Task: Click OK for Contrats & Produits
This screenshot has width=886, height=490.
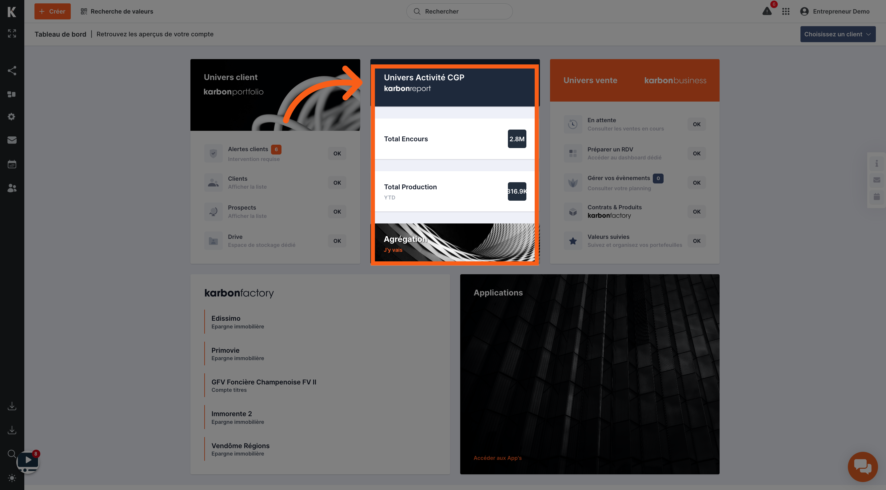Action: [x=696, y=212]
